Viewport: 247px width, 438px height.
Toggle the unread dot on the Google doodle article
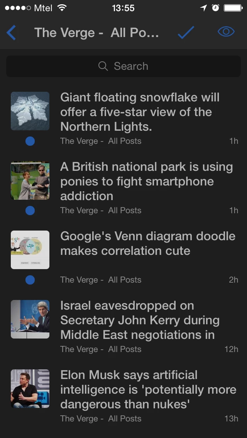pos(30,280)
